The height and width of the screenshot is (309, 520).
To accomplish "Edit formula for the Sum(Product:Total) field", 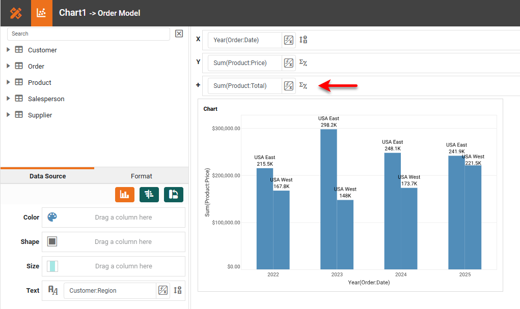I will coord(289,86).
